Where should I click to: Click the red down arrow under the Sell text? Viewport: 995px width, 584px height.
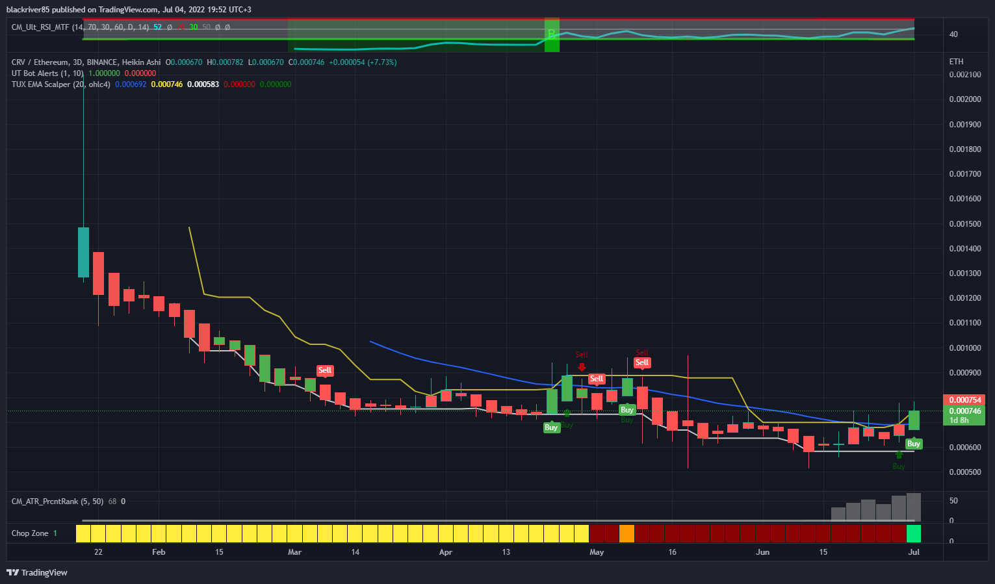[582, 367]
